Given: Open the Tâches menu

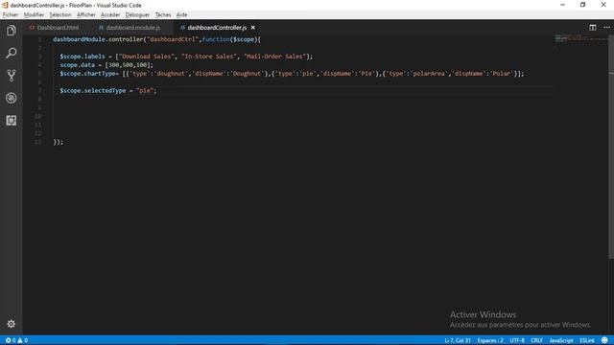Looking at the screenshot, I should coord(163,15).
